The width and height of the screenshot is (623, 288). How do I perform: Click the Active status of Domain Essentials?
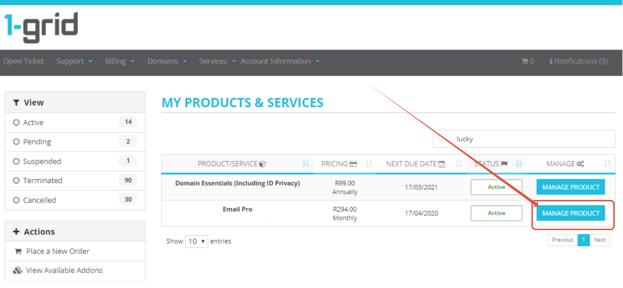[x=496, y=187]
